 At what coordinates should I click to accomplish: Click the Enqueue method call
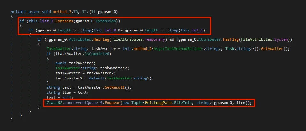click(113, 103)
